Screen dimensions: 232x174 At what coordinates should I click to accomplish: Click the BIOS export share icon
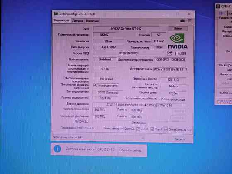[169, 53]
